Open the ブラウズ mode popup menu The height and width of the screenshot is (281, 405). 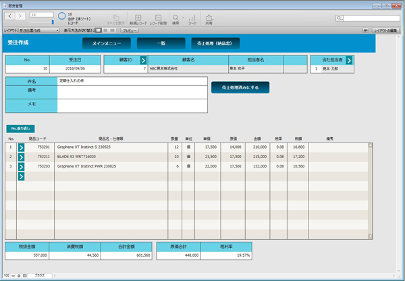[x=40, y=276]
